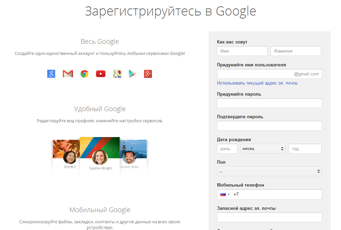Click the Придумайте пароль password field

coord(270,103)
